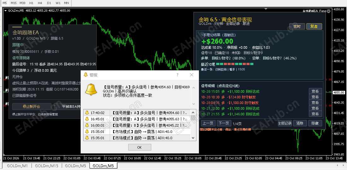Screen dimensions: 347x170
Task: Click 查看 for the 10-28 08:35 signal
Action: (315, 103)
